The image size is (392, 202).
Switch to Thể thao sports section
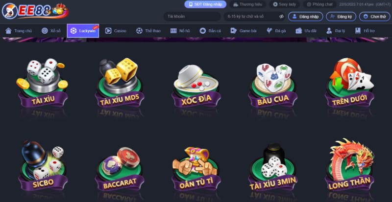[148, 31]
